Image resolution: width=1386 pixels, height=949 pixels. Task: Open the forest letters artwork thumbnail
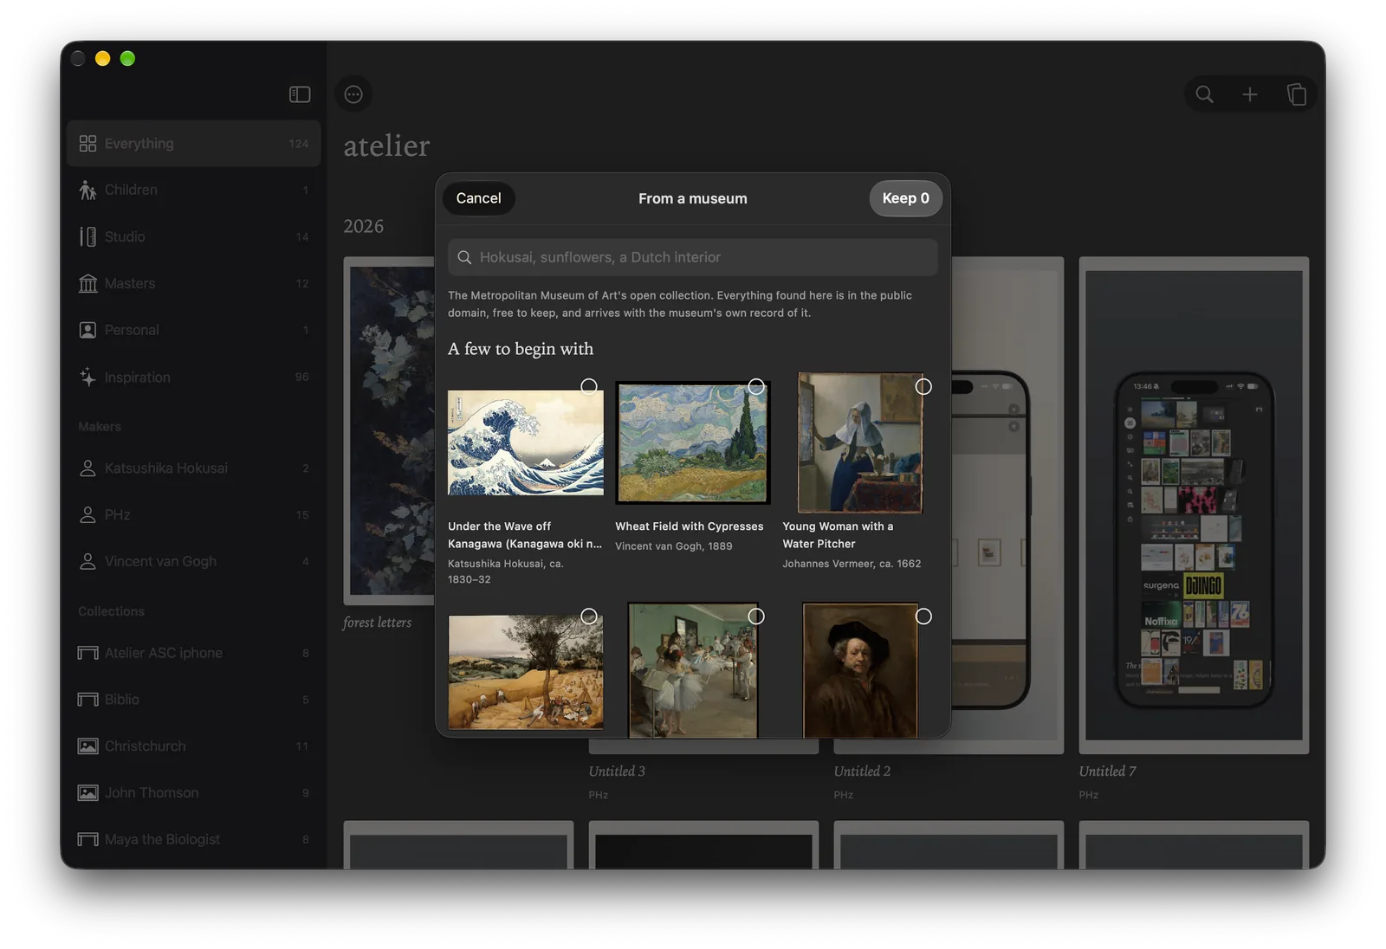point(390,431)
